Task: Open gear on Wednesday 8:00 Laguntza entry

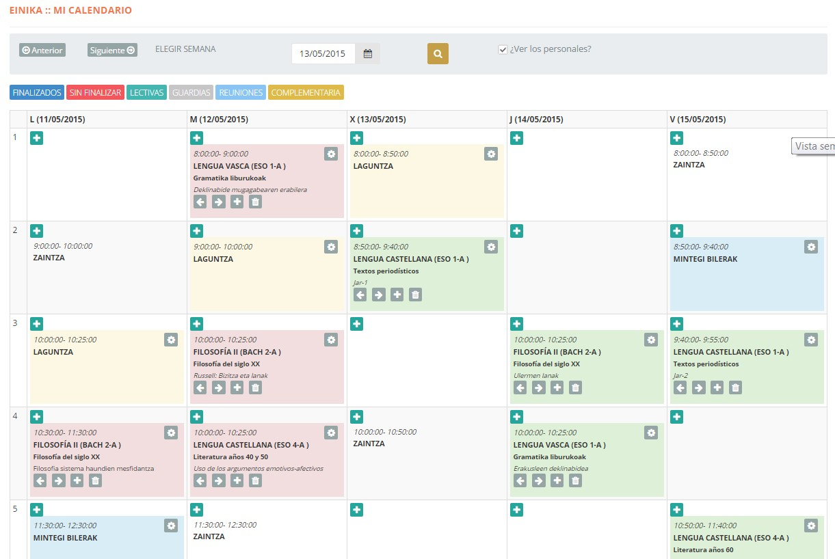Action: (491, 154)
